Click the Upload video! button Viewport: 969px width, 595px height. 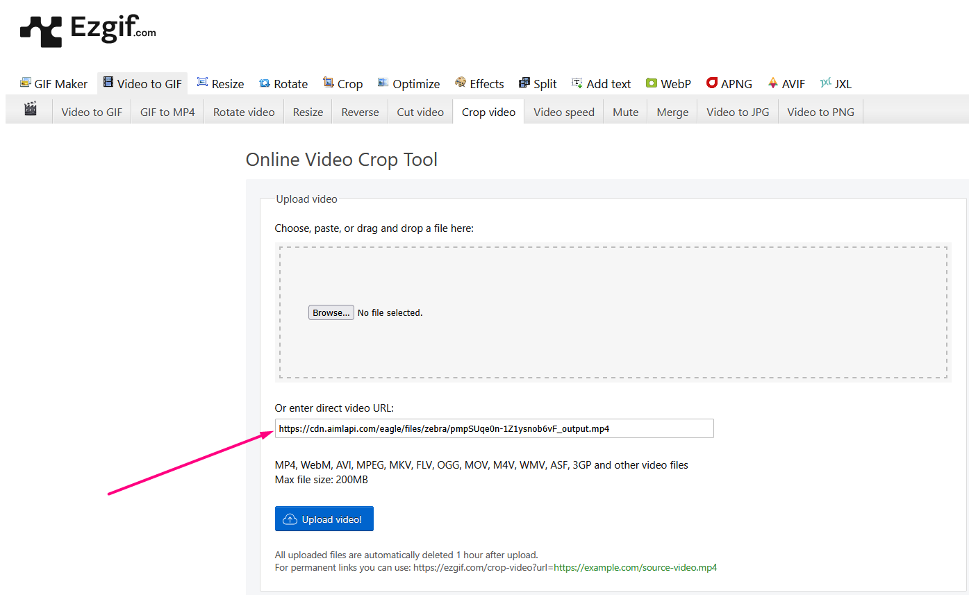point(324,519)
